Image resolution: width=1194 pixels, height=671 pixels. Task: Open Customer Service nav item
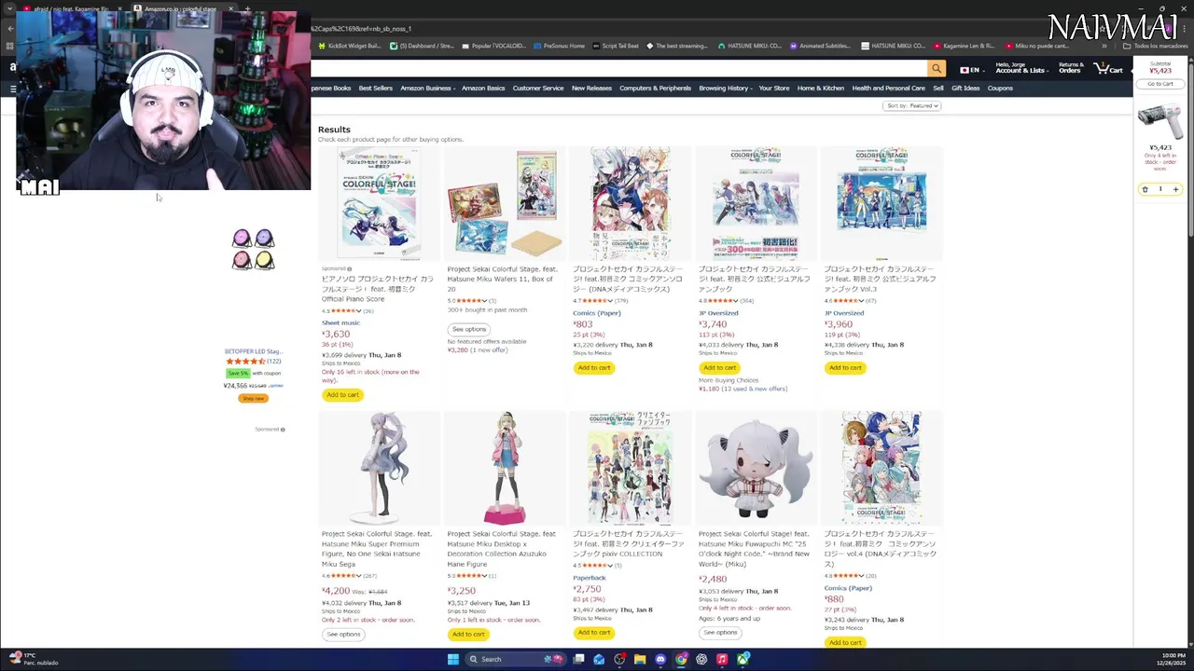(x=537, y=88)
